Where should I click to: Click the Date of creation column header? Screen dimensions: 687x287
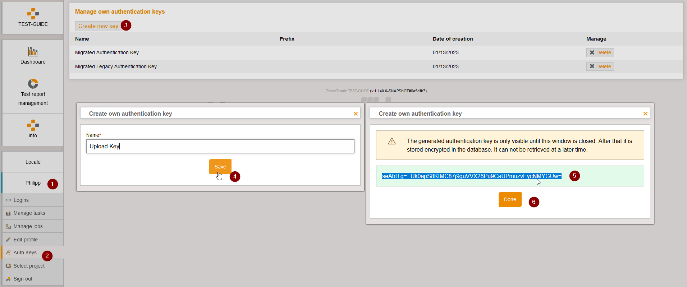tap(453, 39)
